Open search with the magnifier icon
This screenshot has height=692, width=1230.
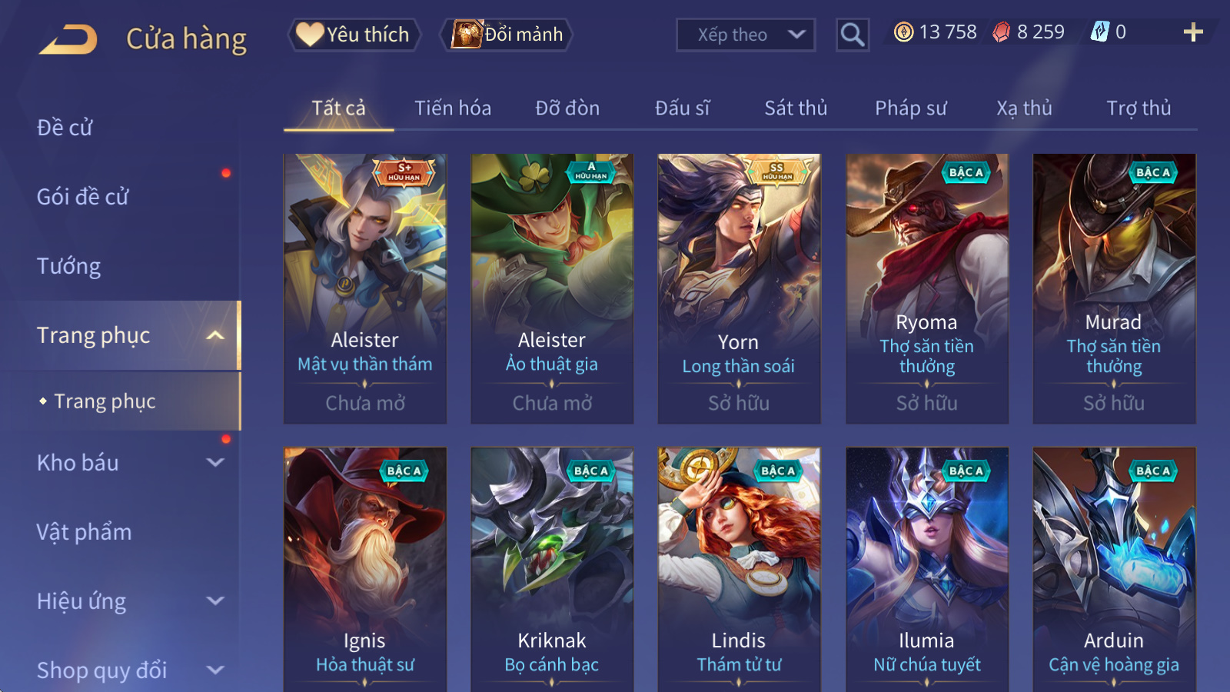click(853, 35)
